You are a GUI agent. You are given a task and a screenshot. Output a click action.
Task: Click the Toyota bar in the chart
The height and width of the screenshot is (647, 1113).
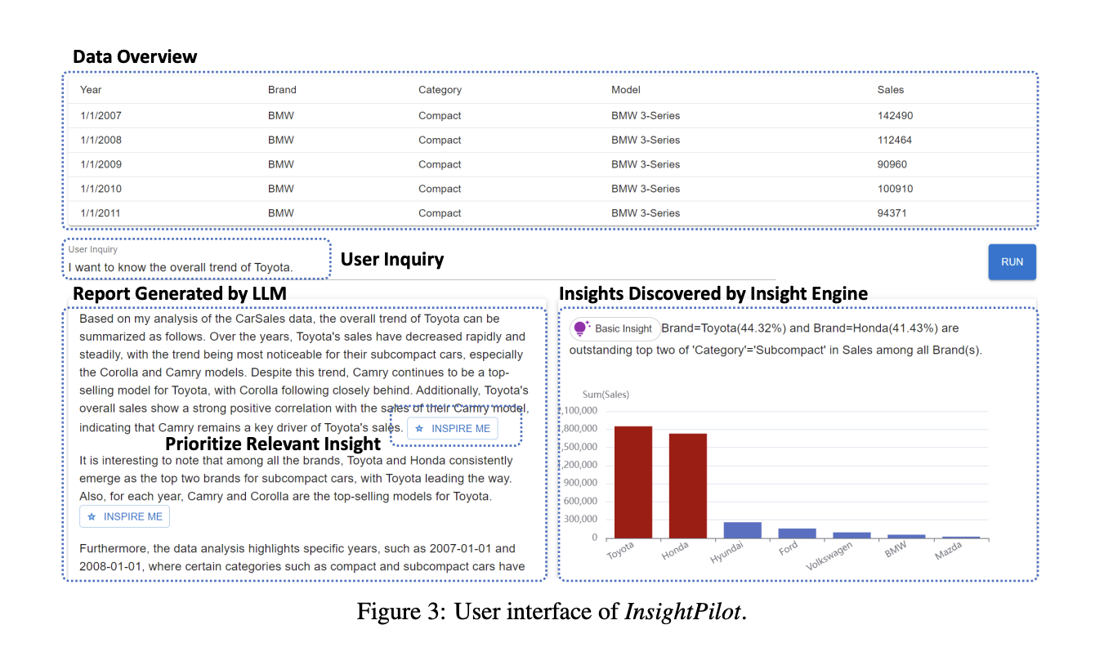(633, 482)
